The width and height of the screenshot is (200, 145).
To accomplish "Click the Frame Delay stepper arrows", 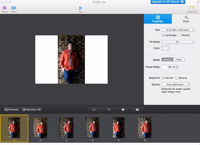I will [177, 67].
